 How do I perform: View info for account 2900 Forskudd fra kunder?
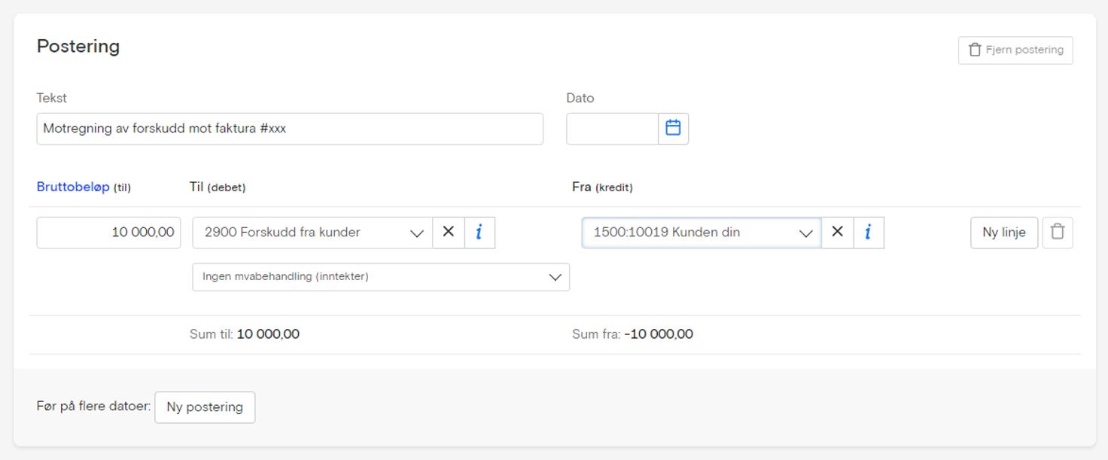click(x=480, y=233)
